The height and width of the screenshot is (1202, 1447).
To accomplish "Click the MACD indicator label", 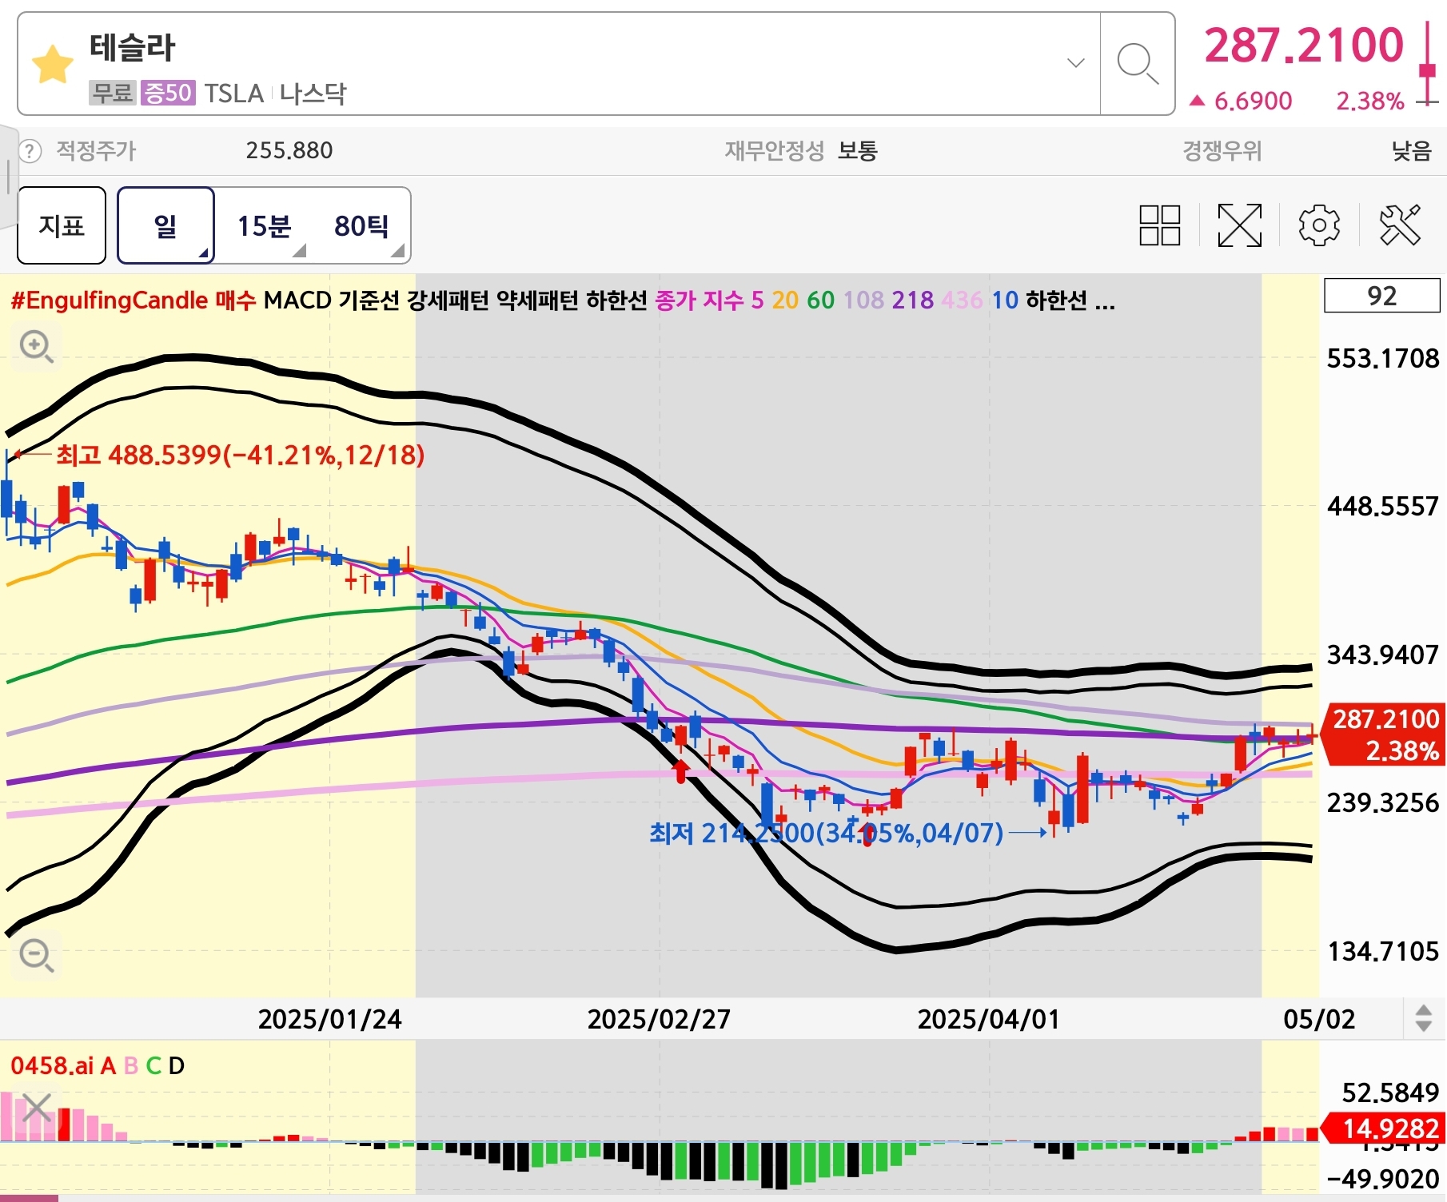I will point(297,300).
